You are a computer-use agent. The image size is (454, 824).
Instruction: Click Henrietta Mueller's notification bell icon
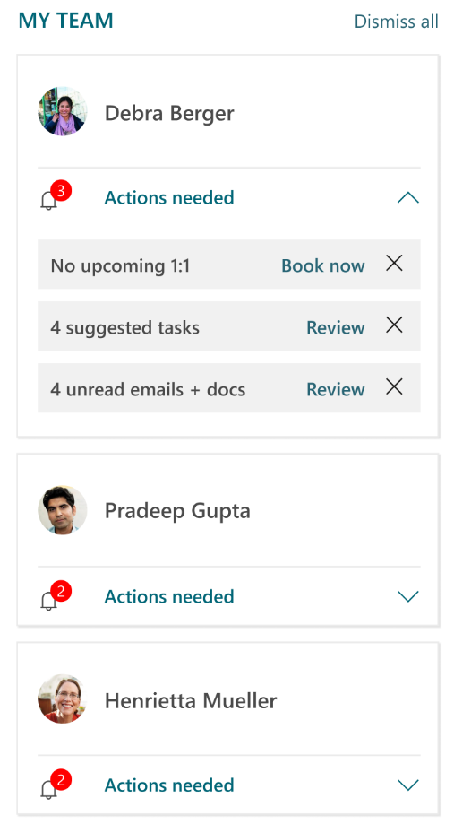49,788
